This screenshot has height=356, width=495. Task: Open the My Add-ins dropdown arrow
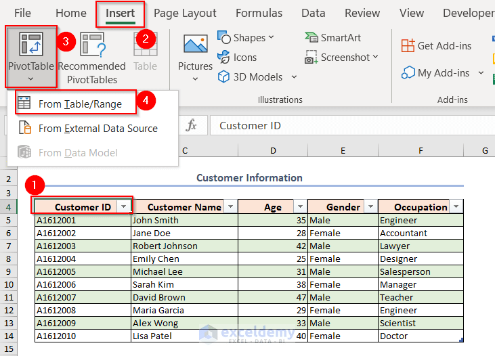481,72
